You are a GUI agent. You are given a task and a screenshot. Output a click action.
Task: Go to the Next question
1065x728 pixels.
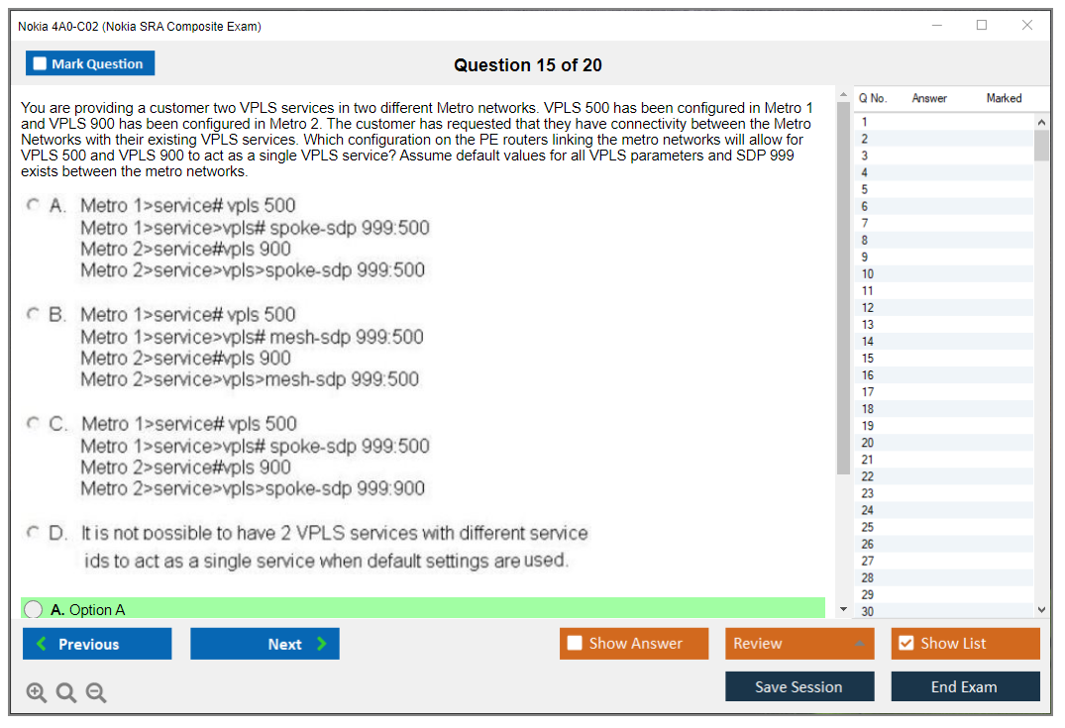point(265,644)
